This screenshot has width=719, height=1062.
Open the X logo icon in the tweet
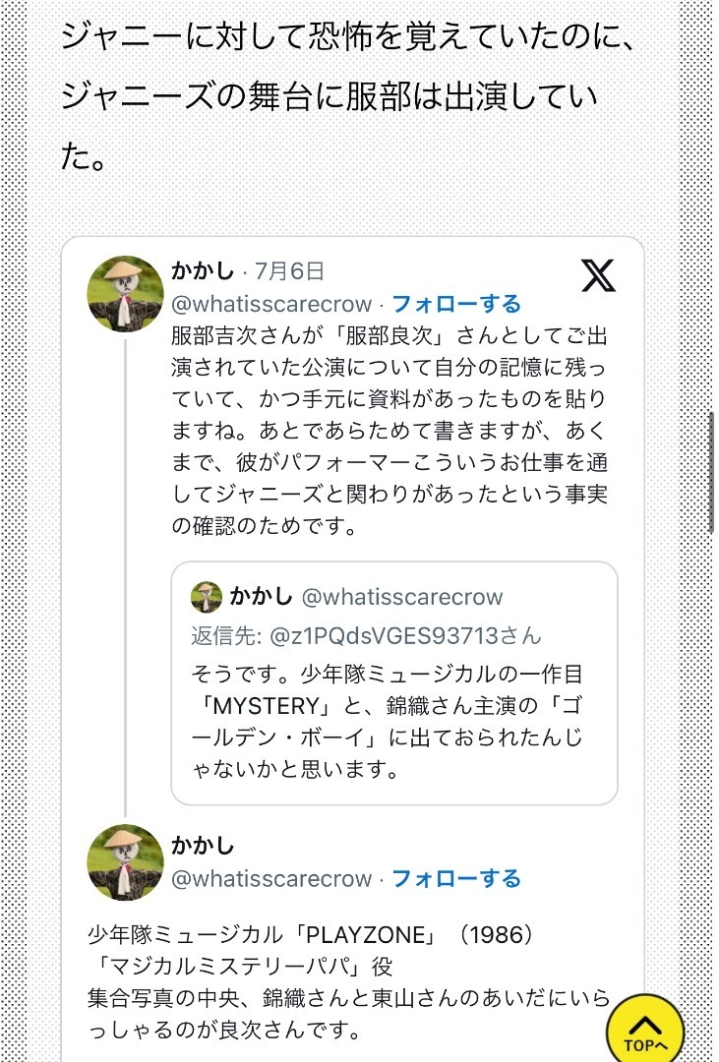coord(598,275)
